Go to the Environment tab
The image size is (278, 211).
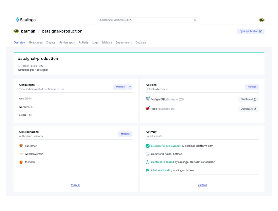pos(123,42)
